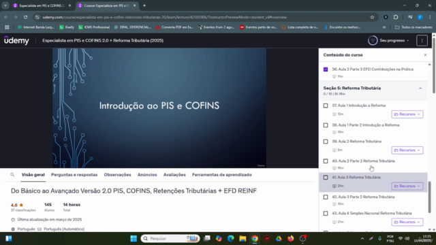Open the Chrome profile avatar
Image resolution: width=436 pixels, height=245 pixels.
pyautogui.click(x=420, y=17)
